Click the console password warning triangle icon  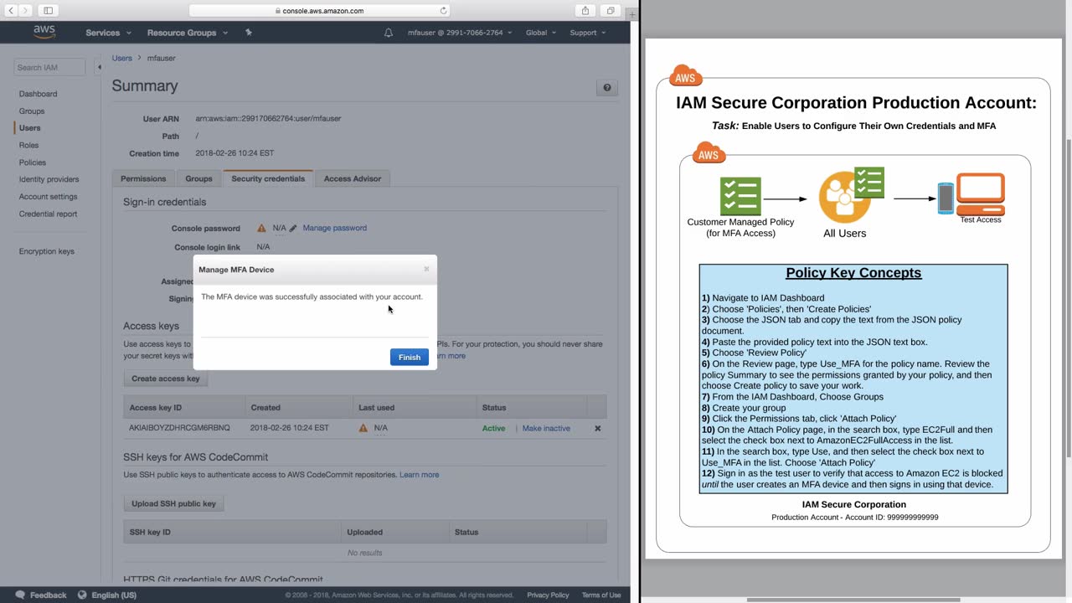click(262, 228)
